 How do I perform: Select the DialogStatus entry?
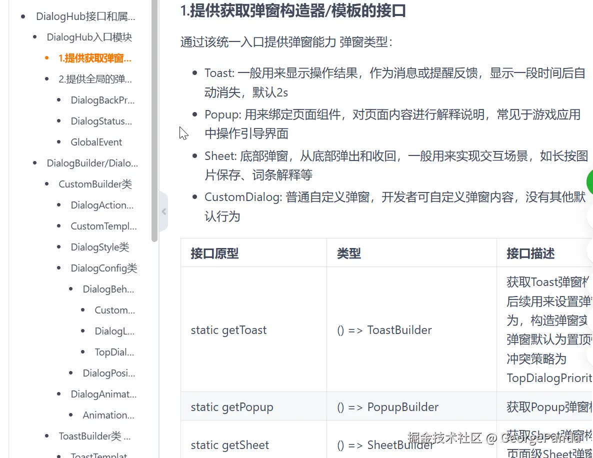pyautogui.click(x=100, y=121)
